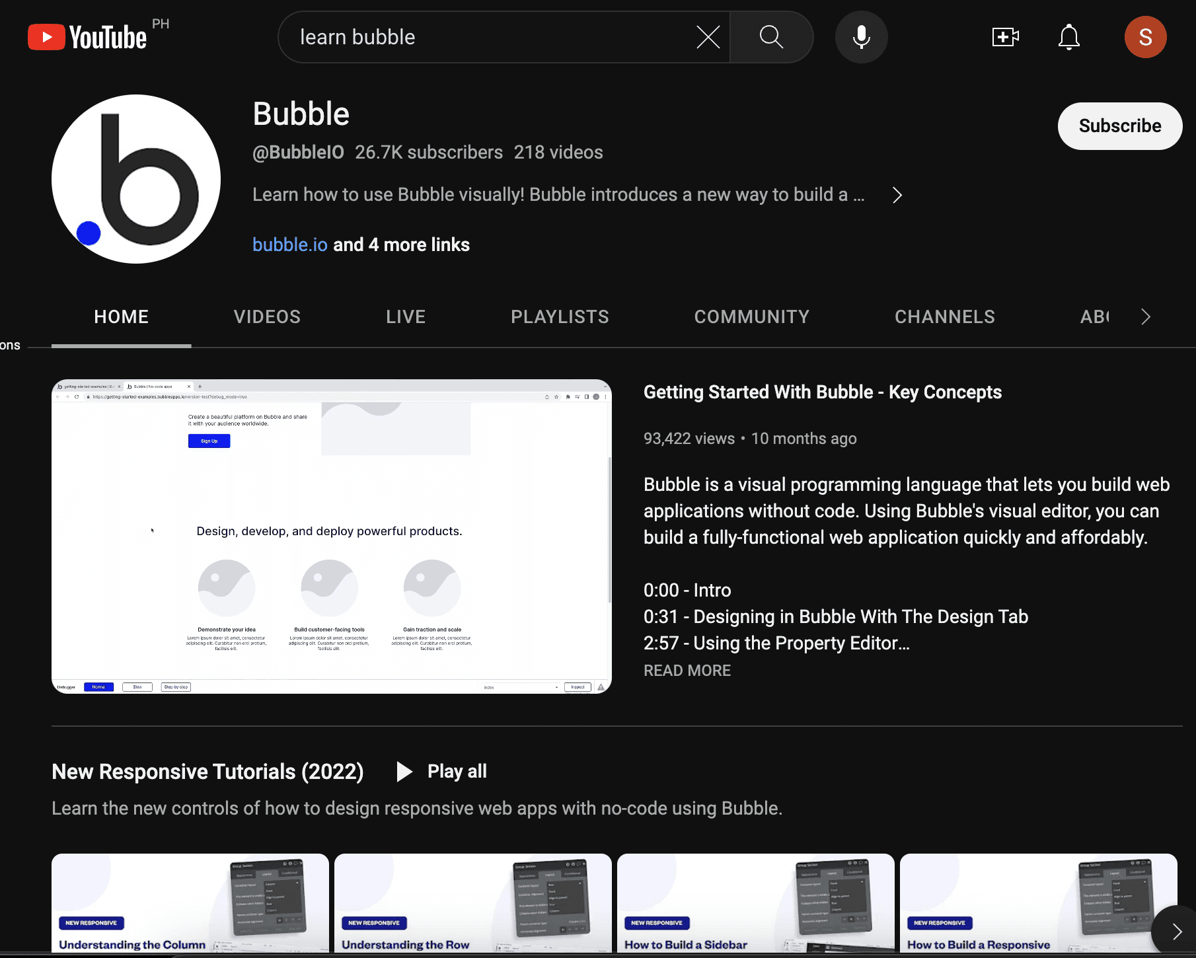
Task: Show next playlist videos with carousel arrow
Action: click(1176, 932)
